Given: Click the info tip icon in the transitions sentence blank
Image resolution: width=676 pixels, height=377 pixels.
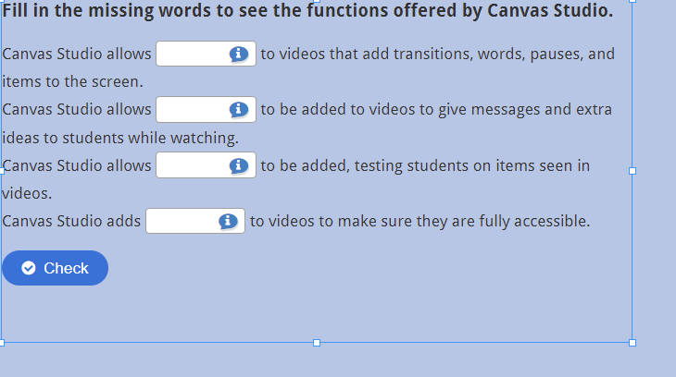Looking at the screenshot, I should 238,55.
